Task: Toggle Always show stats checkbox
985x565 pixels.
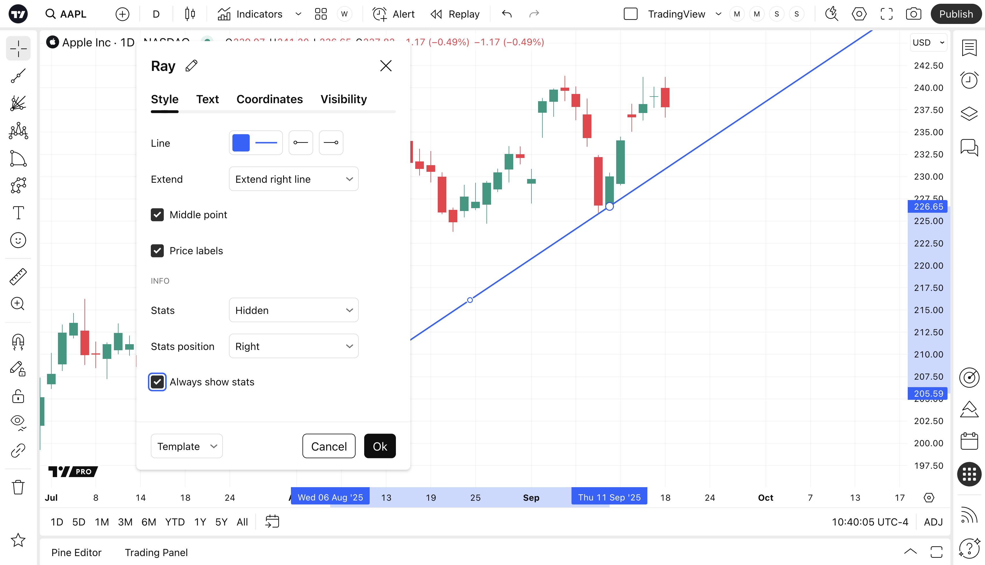Action: pos(157,382)
